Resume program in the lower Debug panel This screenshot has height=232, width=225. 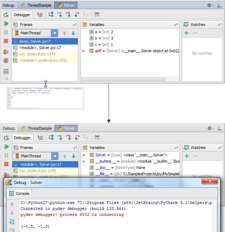click(6, 146)
